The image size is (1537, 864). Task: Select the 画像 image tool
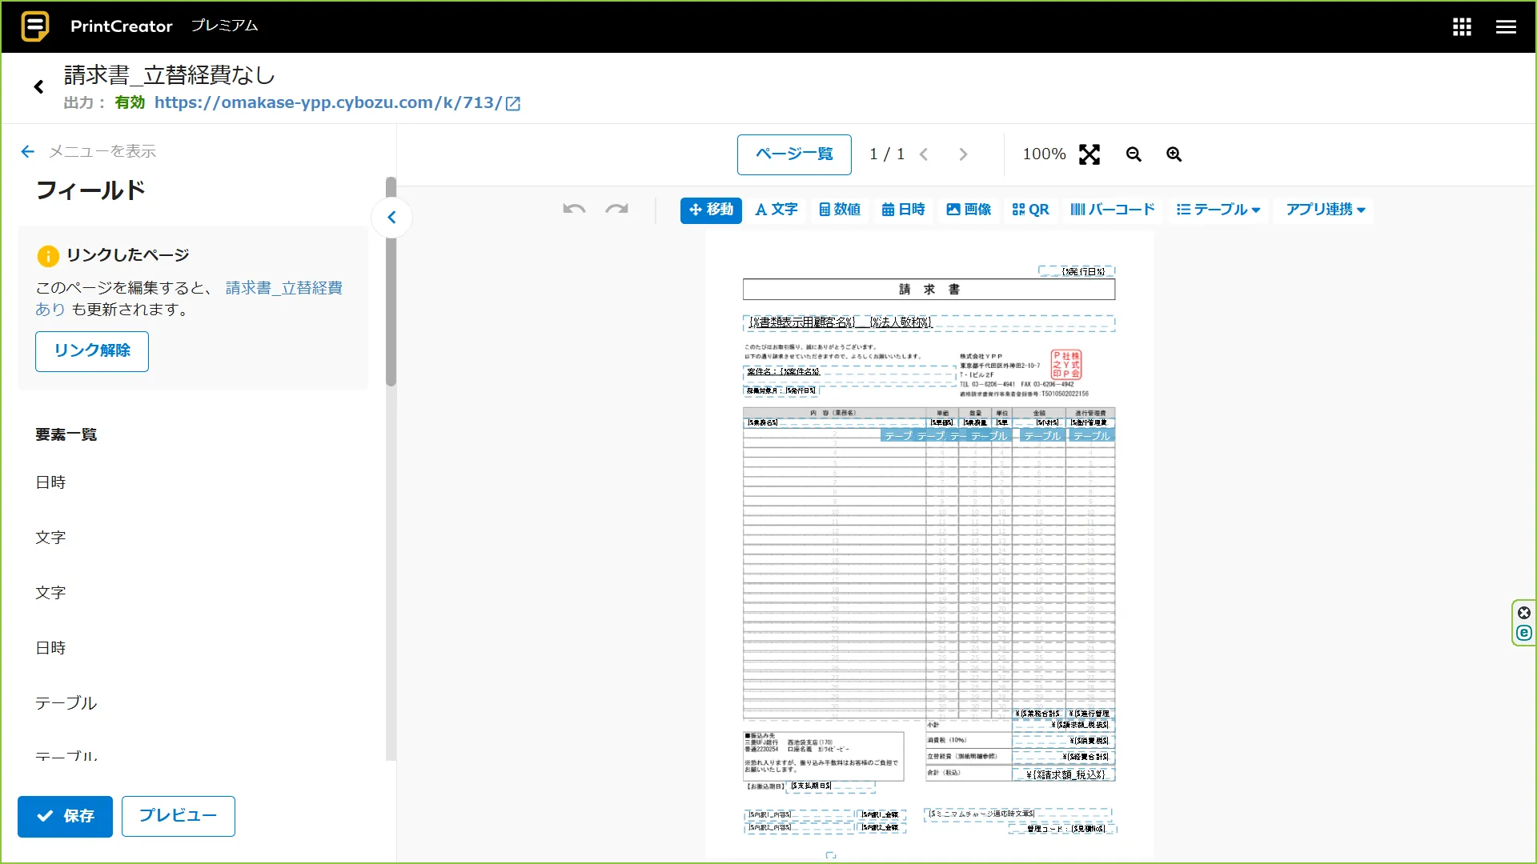[969, 210]
